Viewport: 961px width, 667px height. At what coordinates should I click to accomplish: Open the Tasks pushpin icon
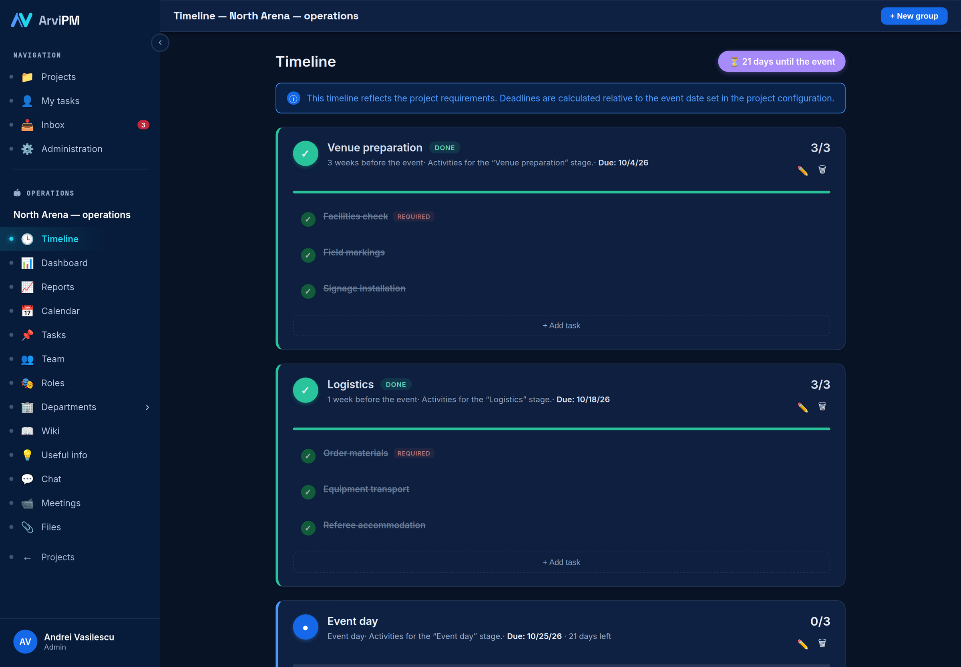(27, 335)
